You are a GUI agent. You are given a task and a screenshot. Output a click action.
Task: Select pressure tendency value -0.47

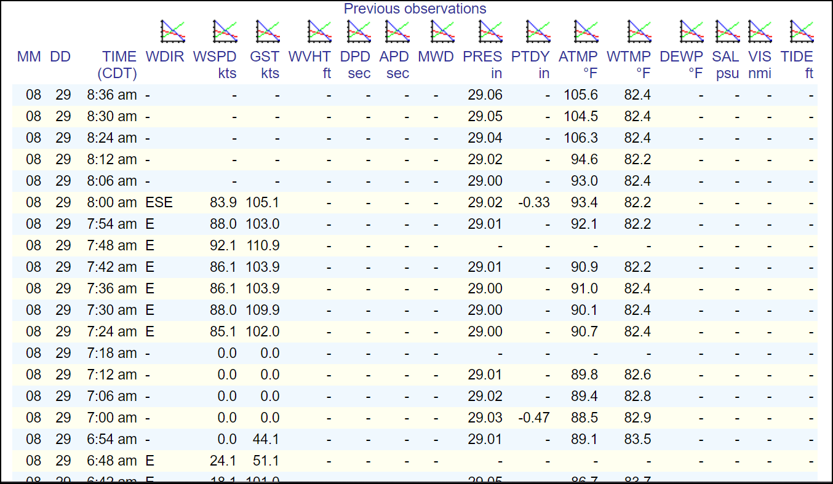tap(534, 418)
